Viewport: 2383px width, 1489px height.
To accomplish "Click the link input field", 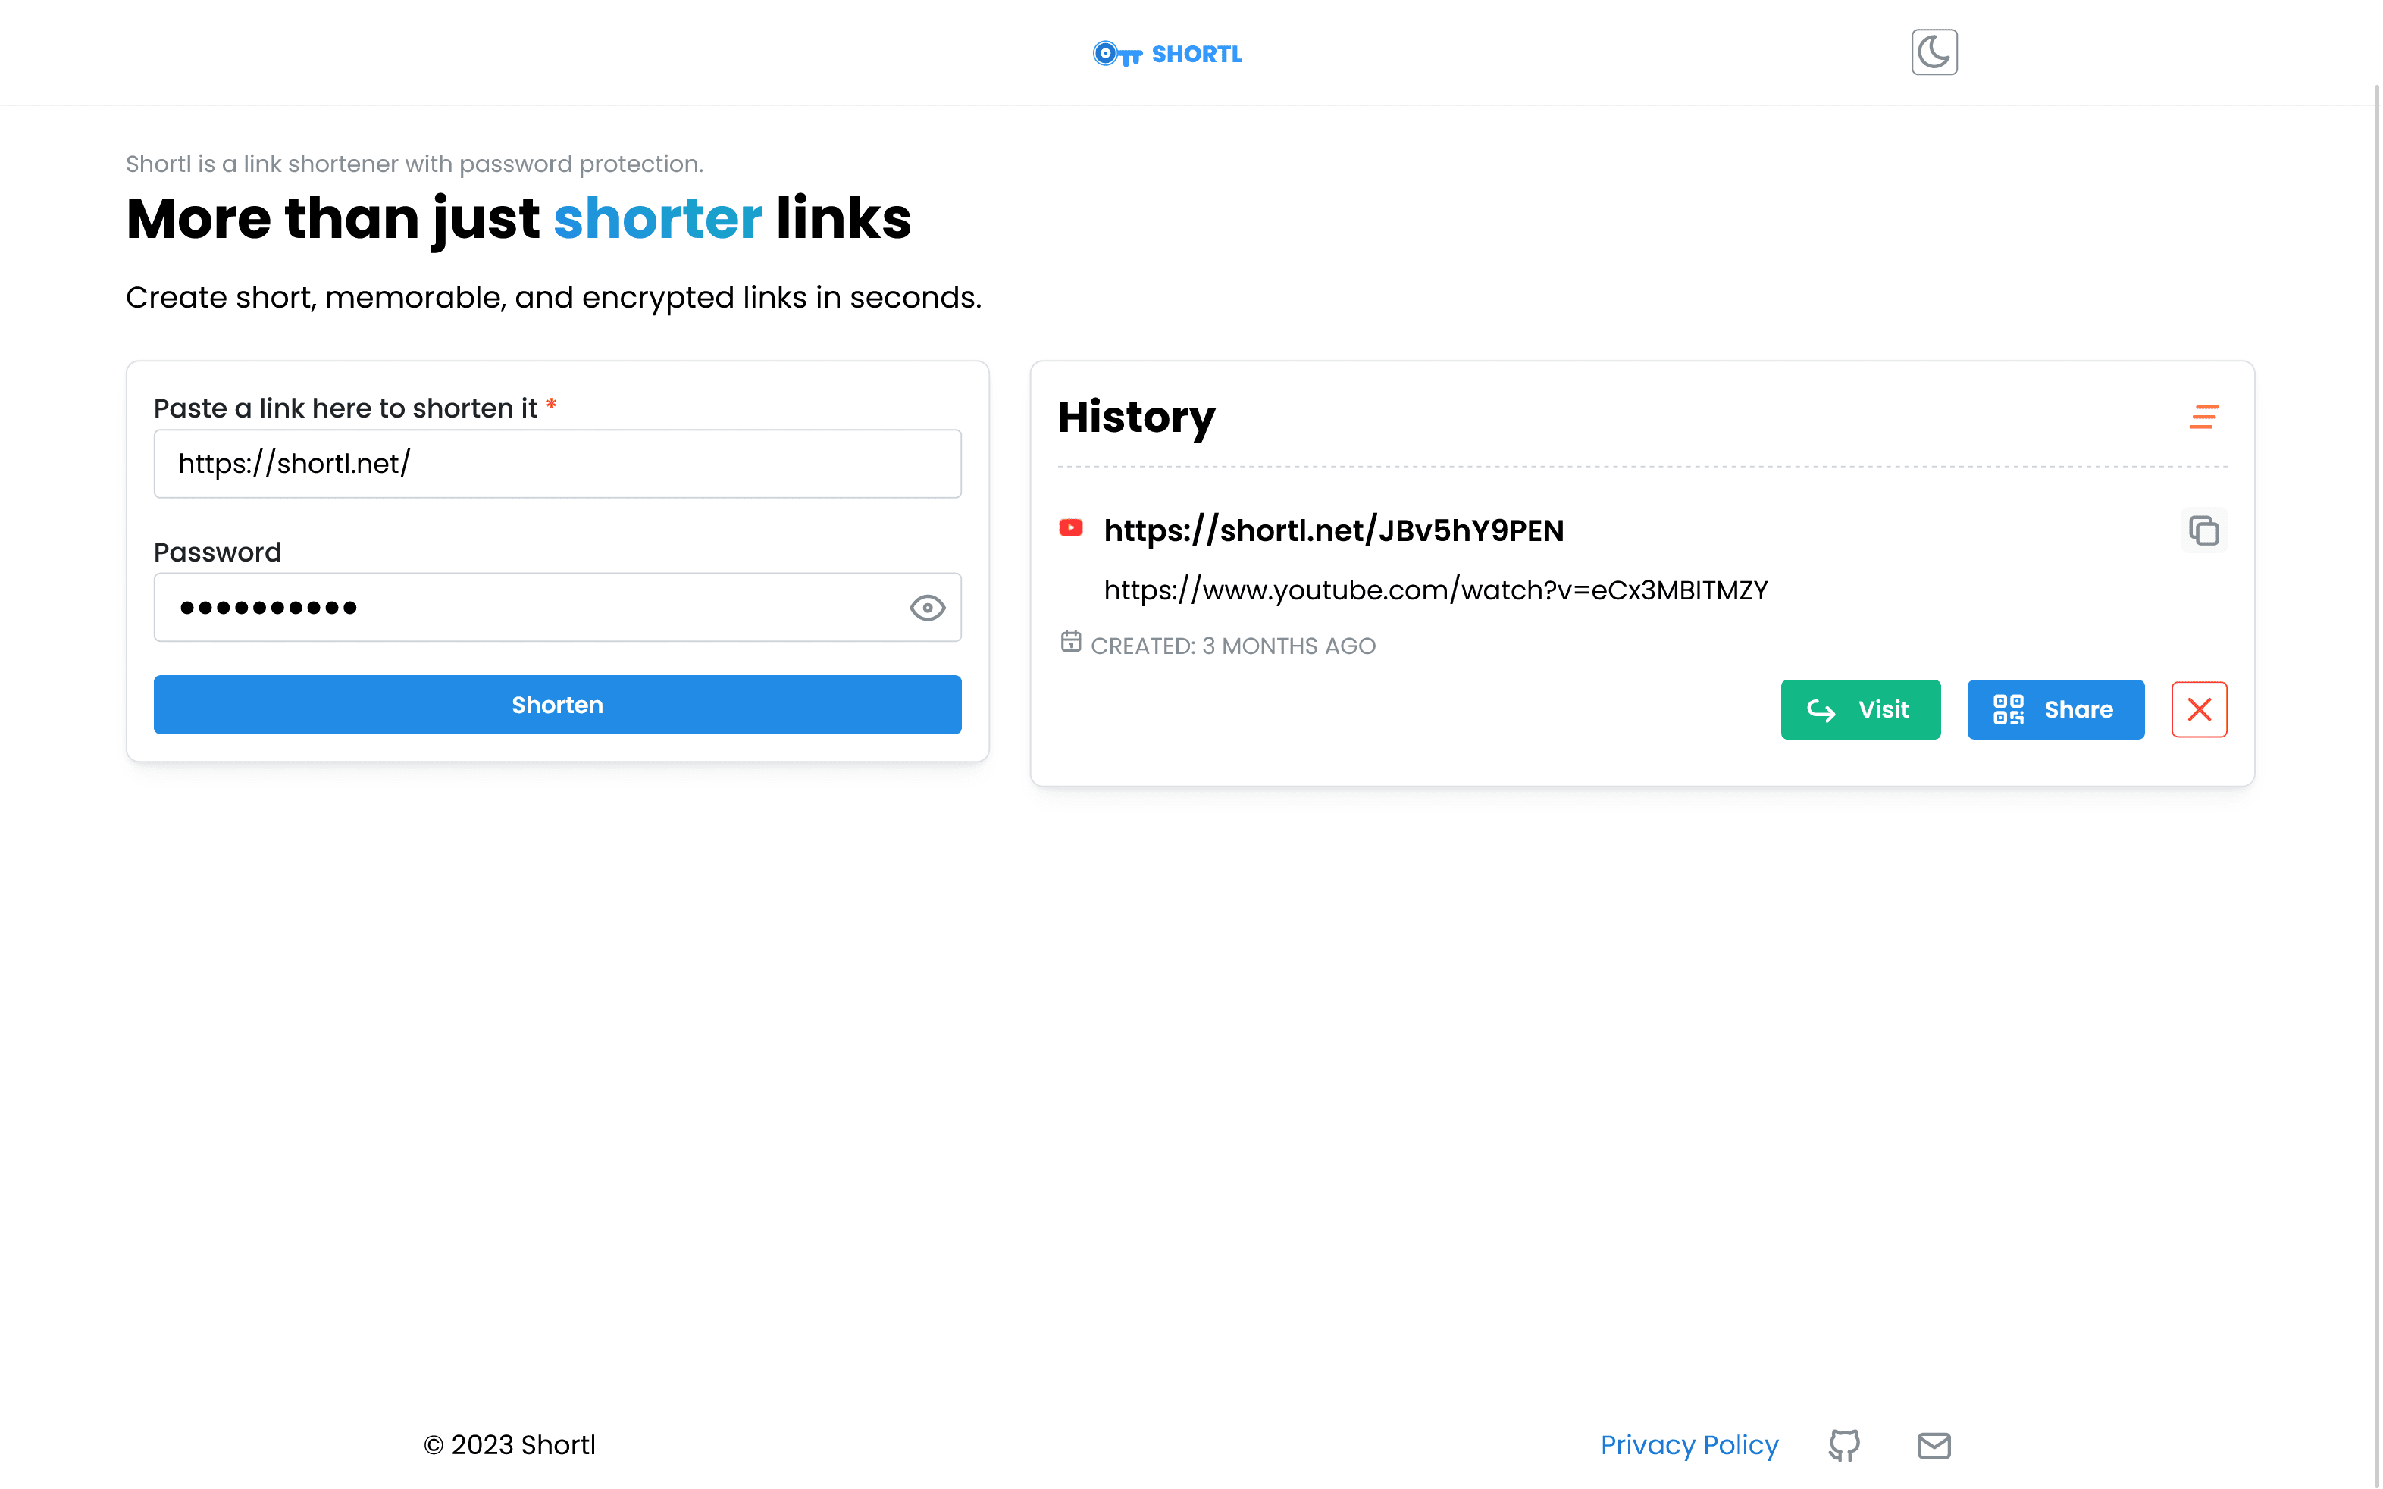I will (557, 463).
